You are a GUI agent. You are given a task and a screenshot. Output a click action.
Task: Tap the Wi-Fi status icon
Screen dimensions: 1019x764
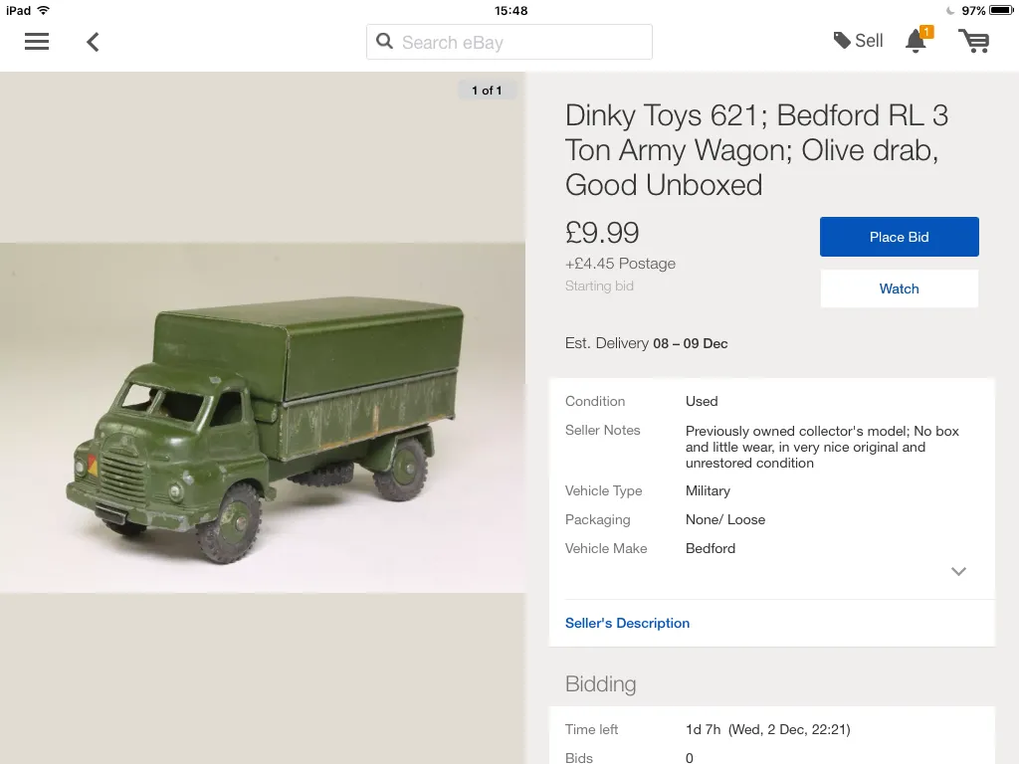pos(44,10)
